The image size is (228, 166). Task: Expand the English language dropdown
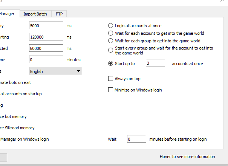click(55, 71)
